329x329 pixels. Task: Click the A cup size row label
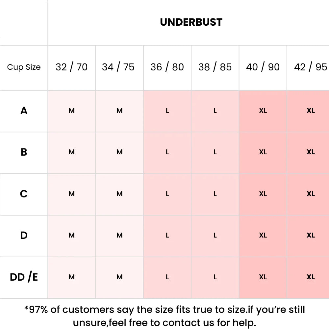tap(24, 111)
